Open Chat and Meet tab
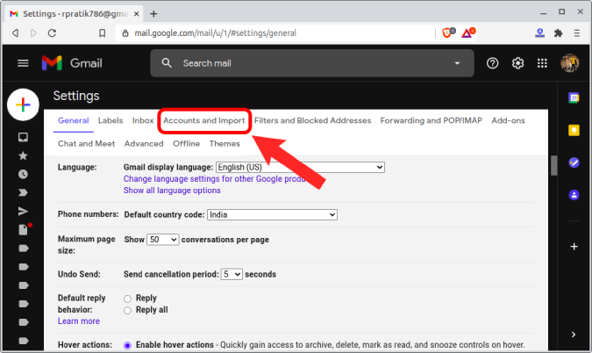Screen dimensions: 592x353 [87, 144]
